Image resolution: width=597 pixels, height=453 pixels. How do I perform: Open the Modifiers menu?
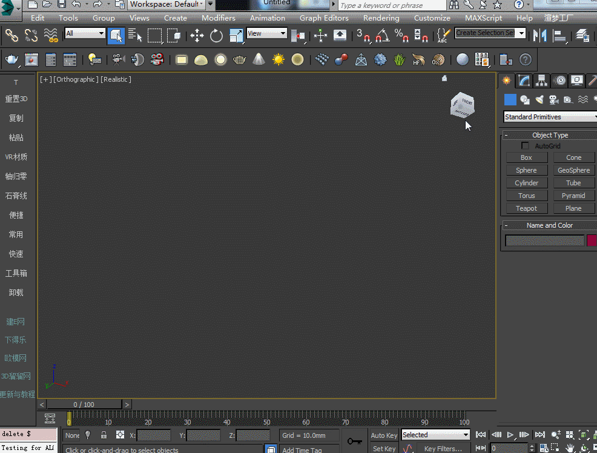(219, 18)
